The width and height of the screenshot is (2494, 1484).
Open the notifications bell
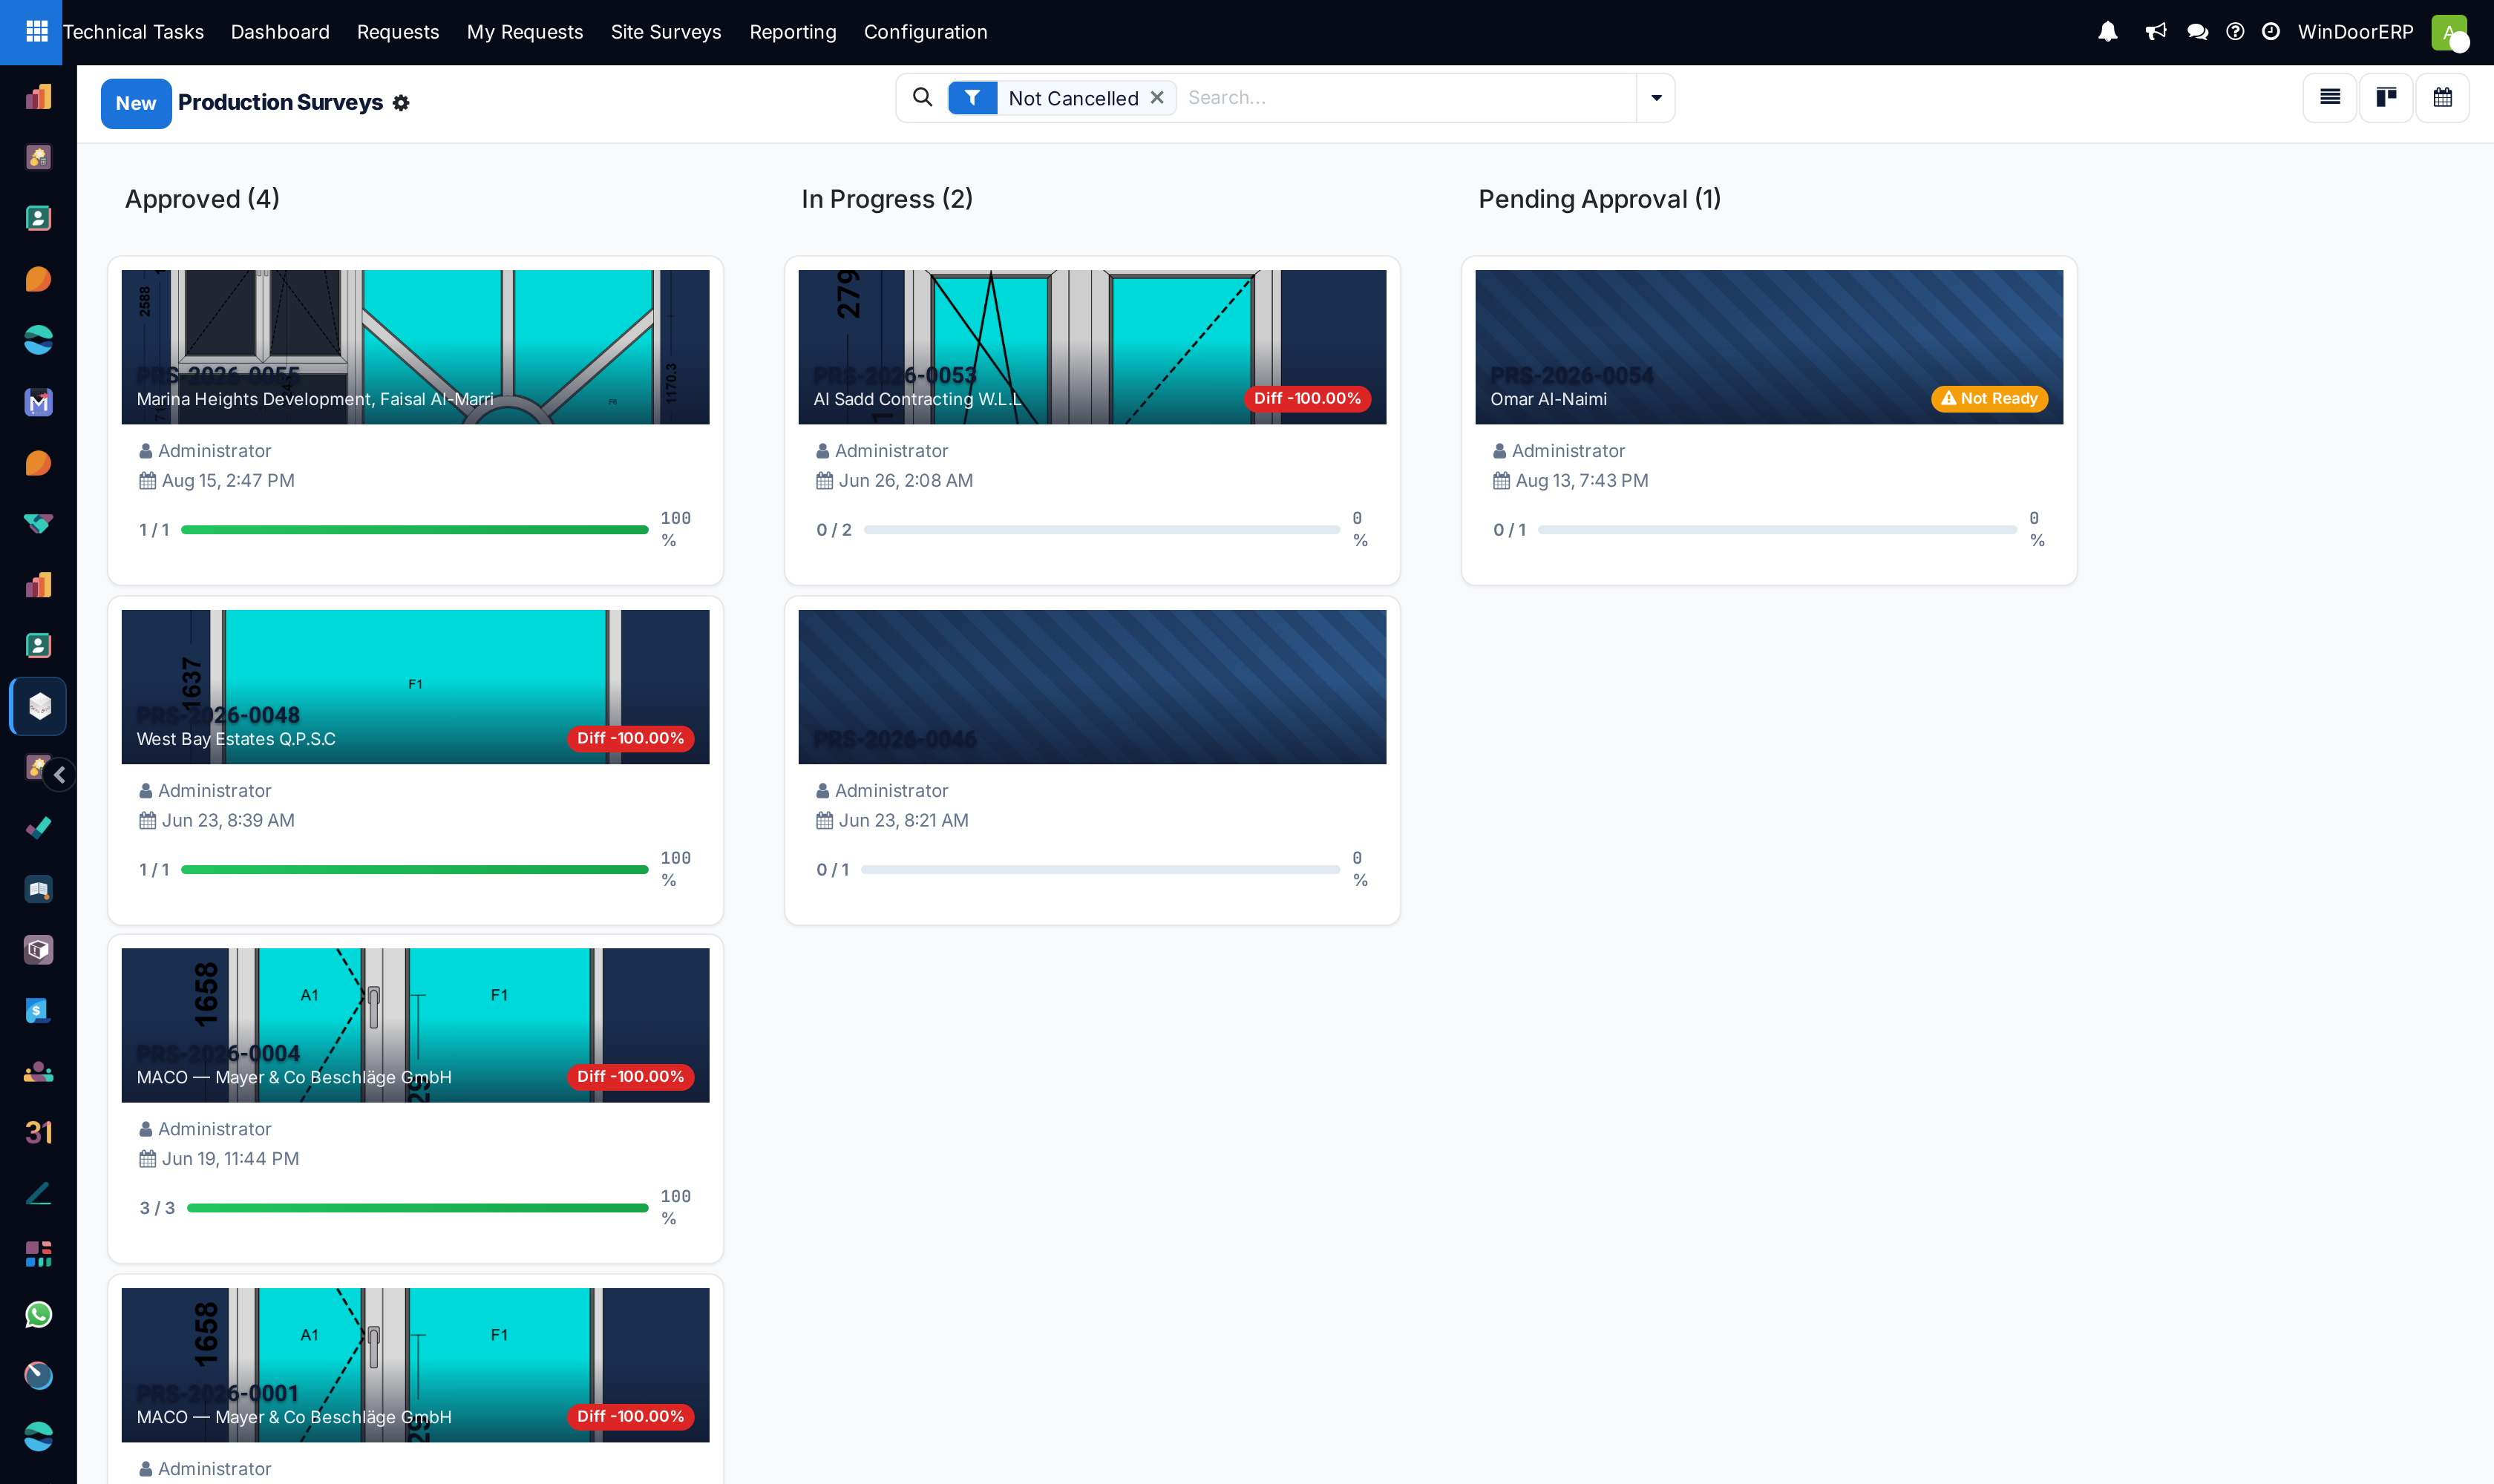pyautogui.click(x=2108, y=32)
